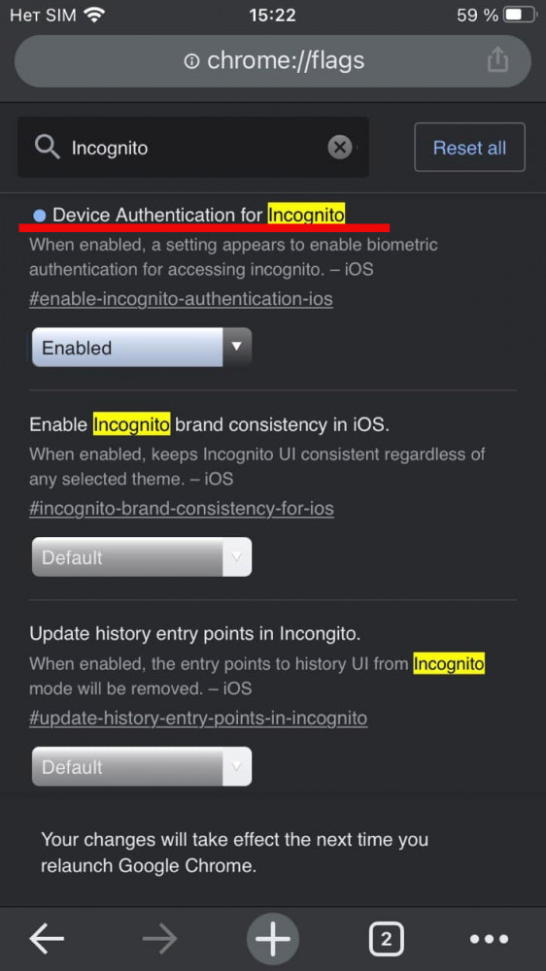Tap the magnifier search icon
This screenshot has width=546, height=971.
coord(47,148)
